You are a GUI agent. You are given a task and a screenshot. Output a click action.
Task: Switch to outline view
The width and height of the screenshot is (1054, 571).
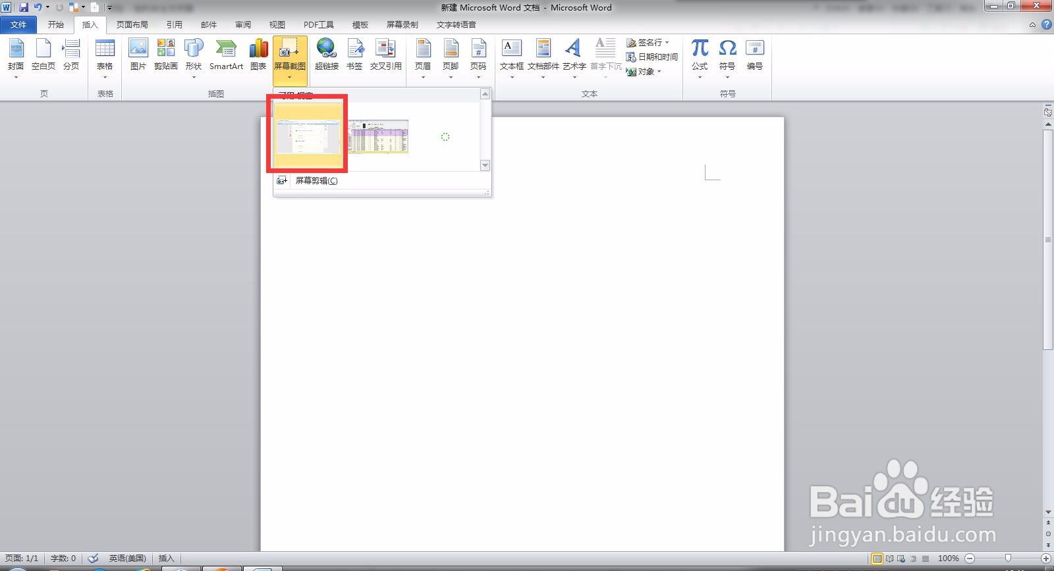912,559
